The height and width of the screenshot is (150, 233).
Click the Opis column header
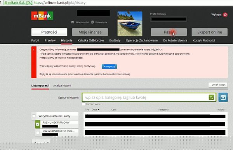114,110
